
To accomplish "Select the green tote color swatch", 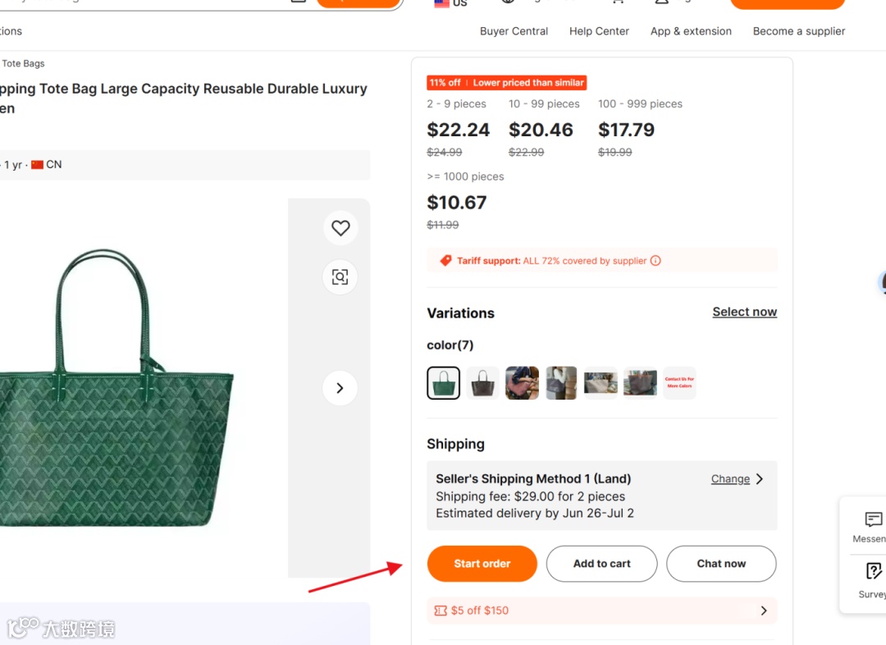I will point(444,383).
